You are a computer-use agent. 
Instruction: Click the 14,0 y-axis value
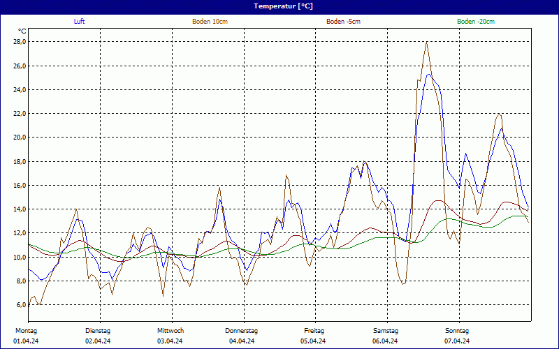pos(20,209)
